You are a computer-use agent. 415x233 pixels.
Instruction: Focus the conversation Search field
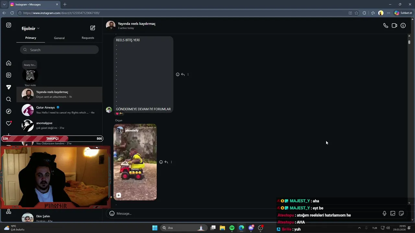59,50
